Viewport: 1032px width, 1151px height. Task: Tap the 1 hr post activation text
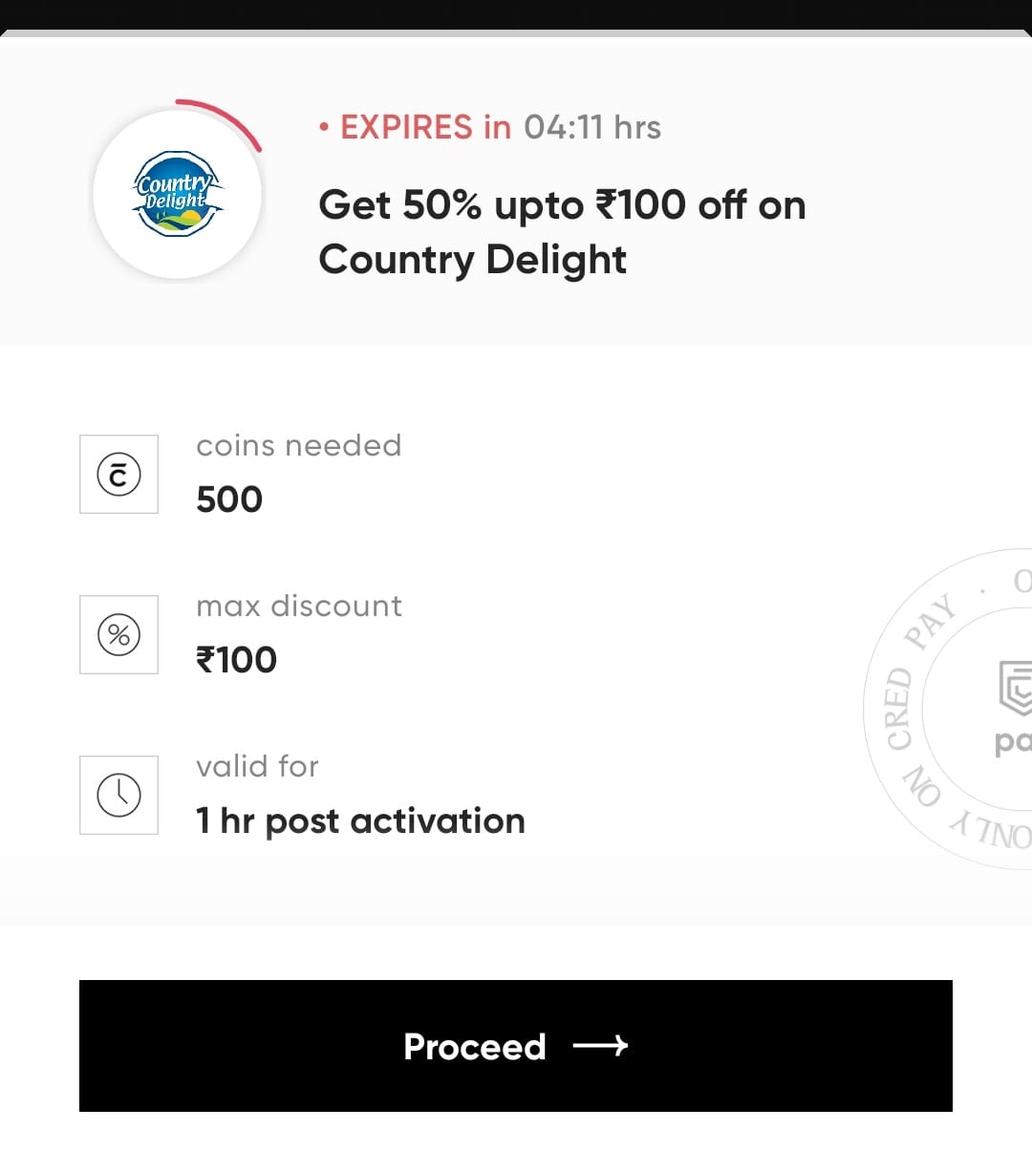[x=360, y=821]
